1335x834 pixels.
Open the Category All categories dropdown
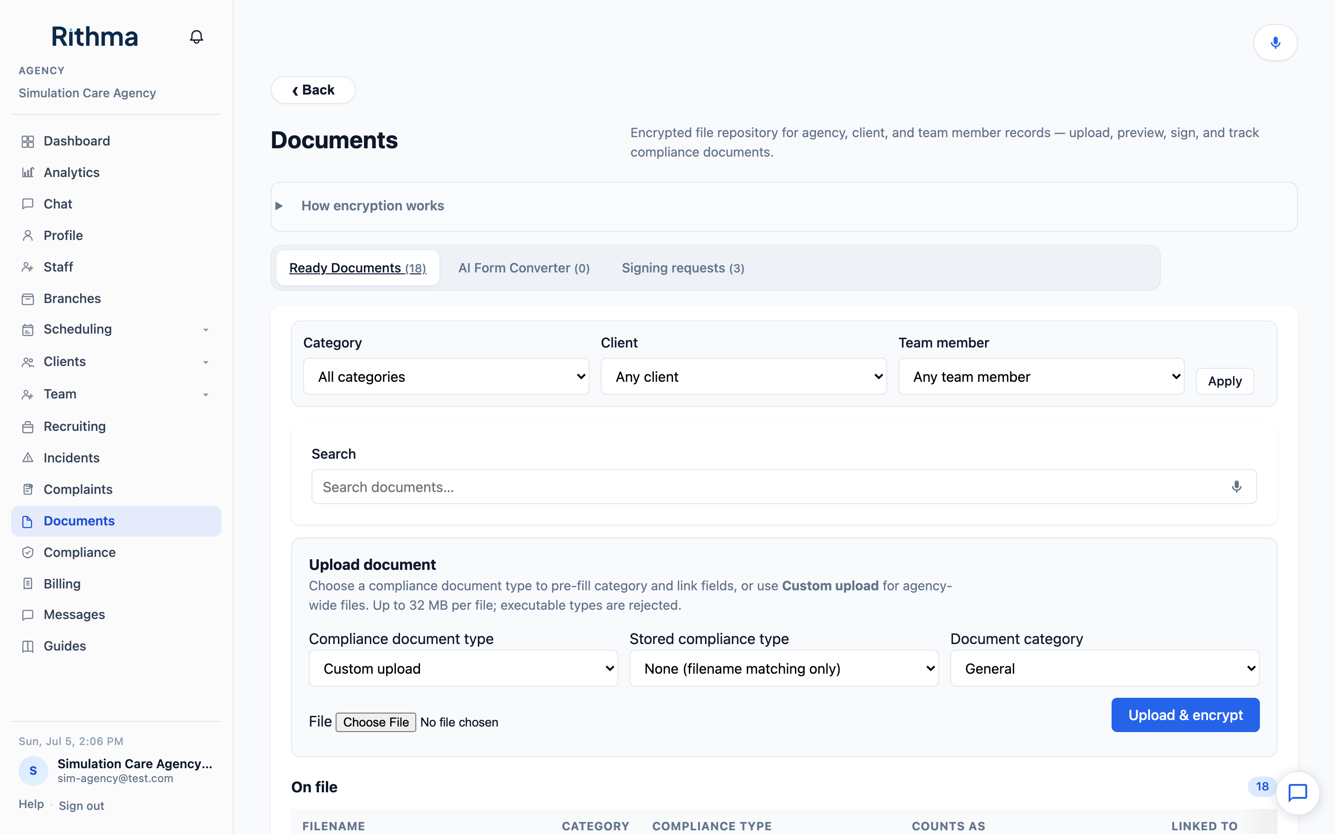click(x=446, y=376)
